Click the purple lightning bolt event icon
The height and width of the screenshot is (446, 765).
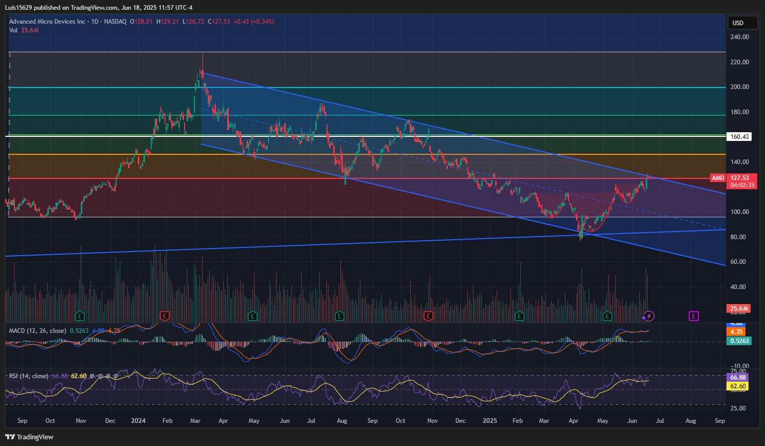649,316
